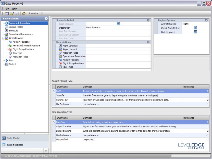The width and height of the screenshot is (212, 159).
Task: Select the Schedule clock icon in tree
Action: tap(7, 31)
